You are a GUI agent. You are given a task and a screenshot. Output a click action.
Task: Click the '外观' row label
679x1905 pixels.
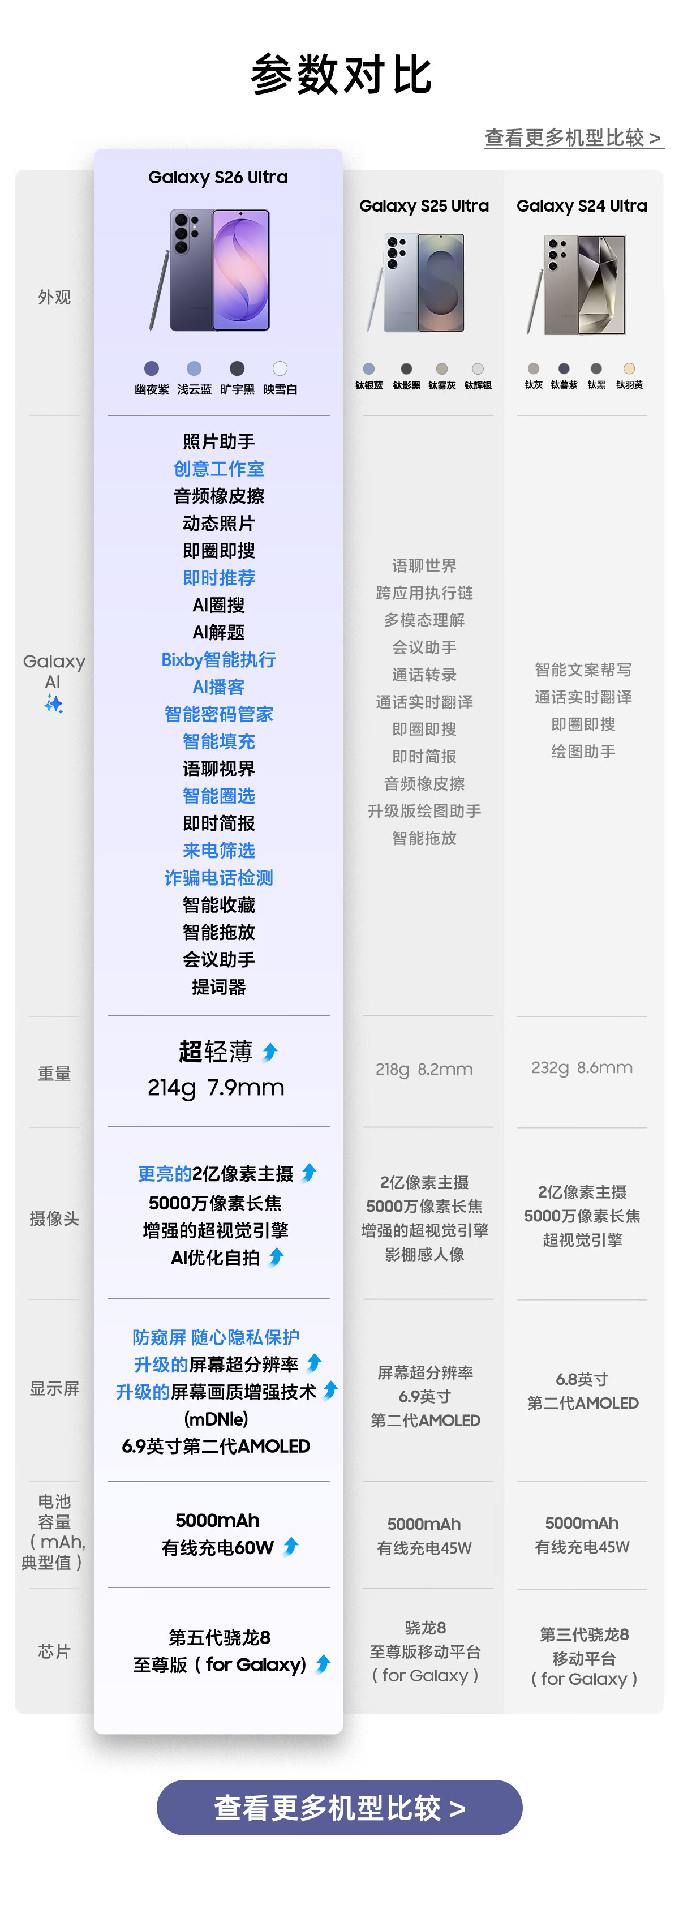55,297
